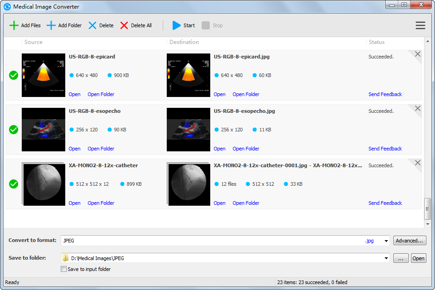Remove the XA-MONO2-8-12x-catheter row with its X
The image size is (435, 290).
pyautogui.click(x=417, y=163)
